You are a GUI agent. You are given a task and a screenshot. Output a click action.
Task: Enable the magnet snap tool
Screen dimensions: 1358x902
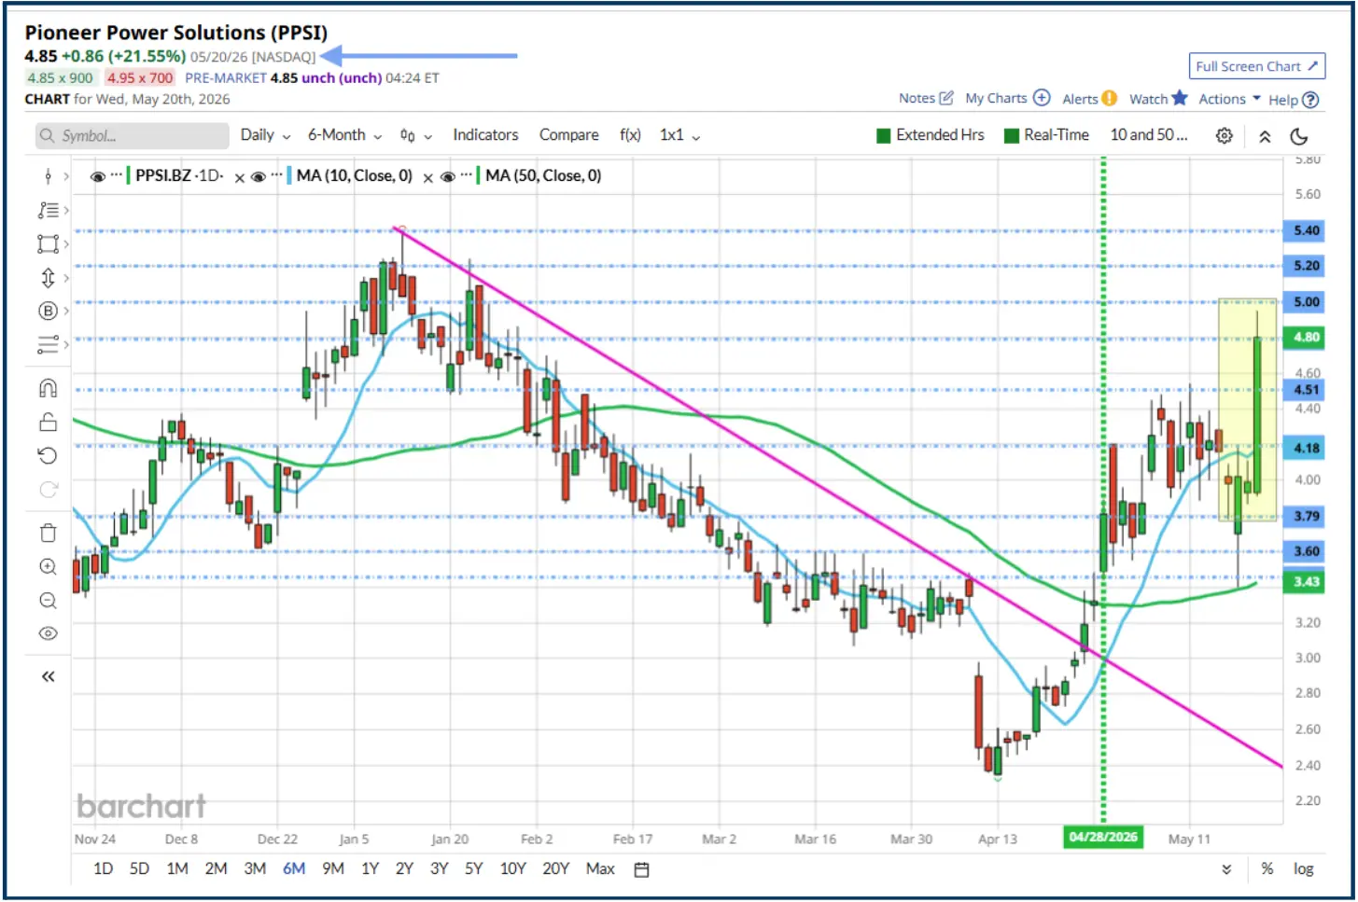(x=48, y=388)
